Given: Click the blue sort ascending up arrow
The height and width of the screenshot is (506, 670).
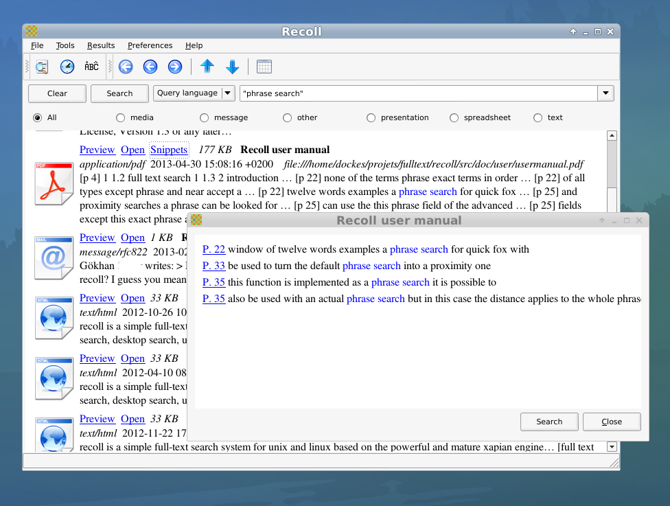Looking at the screenshot, I should [207, 67].
